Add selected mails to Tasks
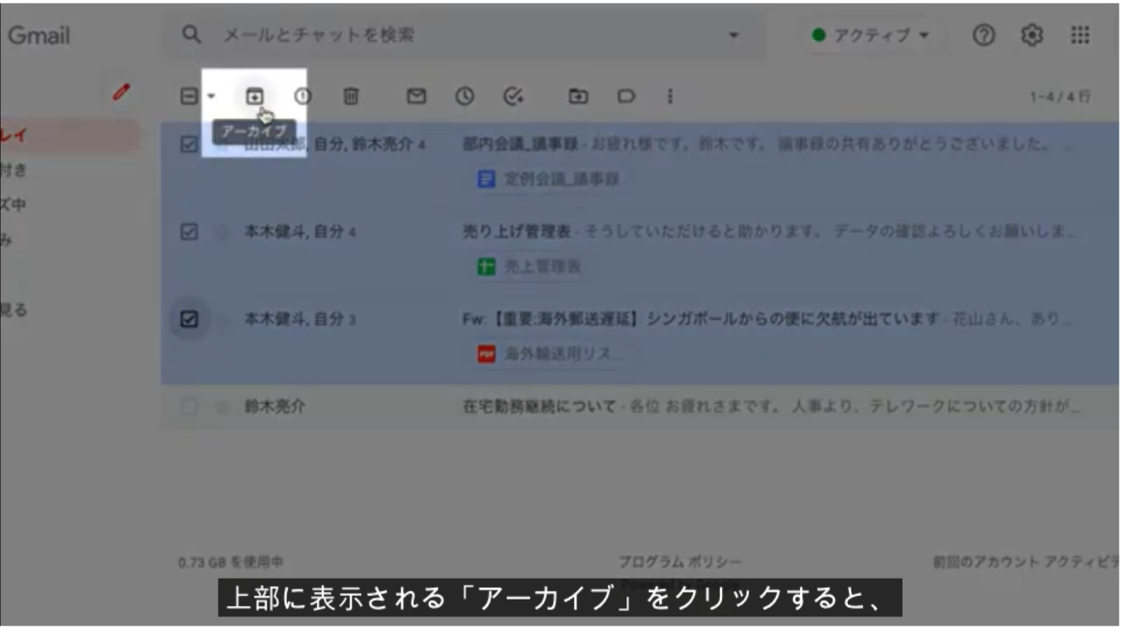The height and width of the screenshot is (634, 1127). pos(513,96)
